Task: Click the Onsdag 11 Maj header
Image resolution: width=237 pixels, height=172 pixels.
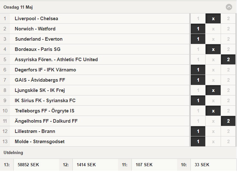Action: click(x=18, y=7)
